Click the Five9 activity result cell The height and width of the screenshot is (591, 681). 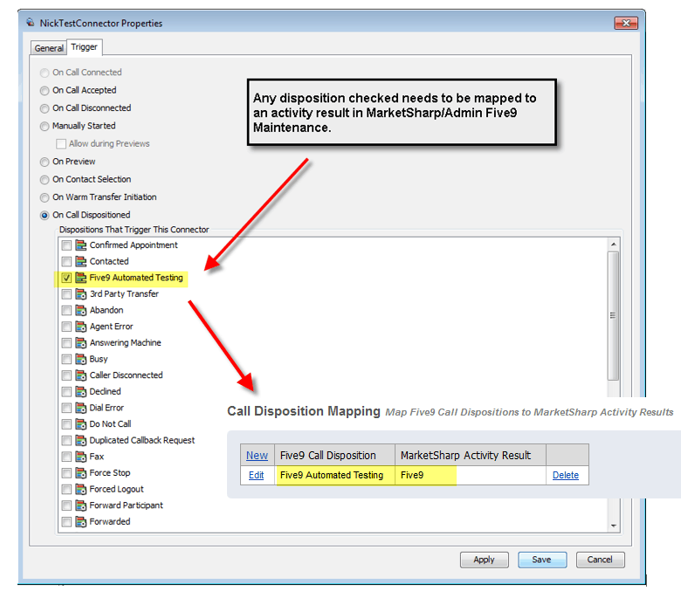471,475
